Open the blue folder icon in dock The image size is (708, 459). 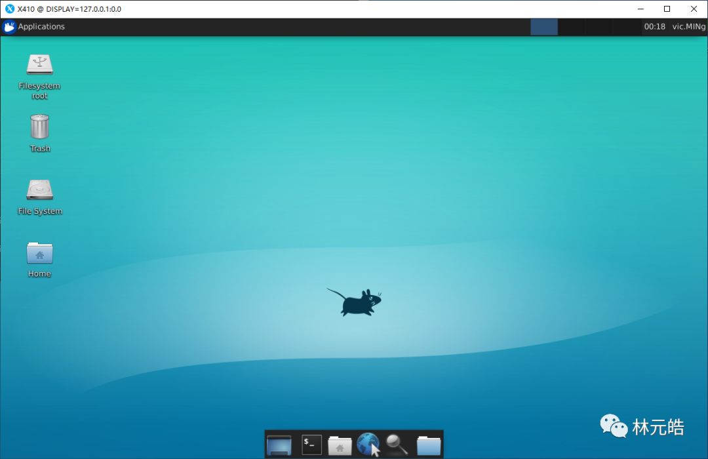click(429, 445)
